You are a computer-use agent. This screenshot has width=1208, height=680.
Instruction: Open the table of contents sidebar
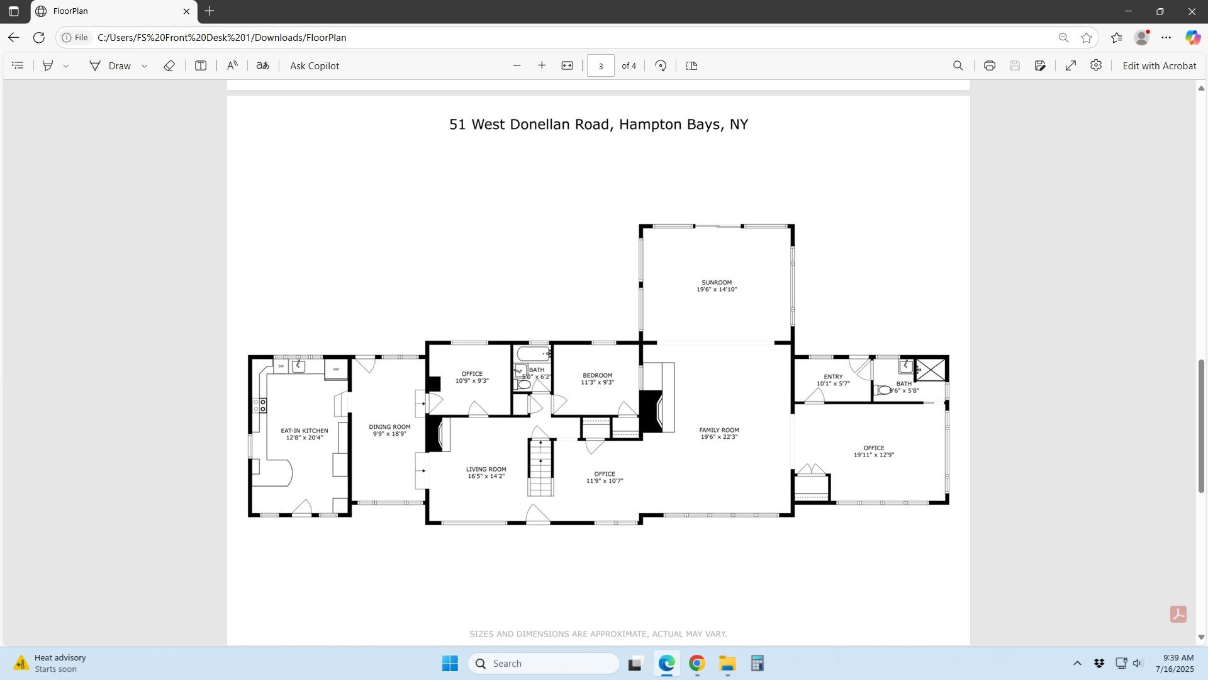18,65
